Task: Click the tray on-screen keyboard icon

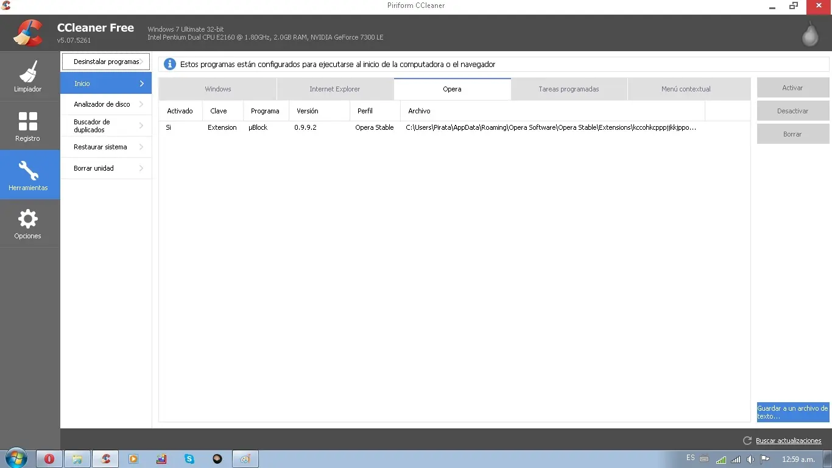Action: point(704,459)
